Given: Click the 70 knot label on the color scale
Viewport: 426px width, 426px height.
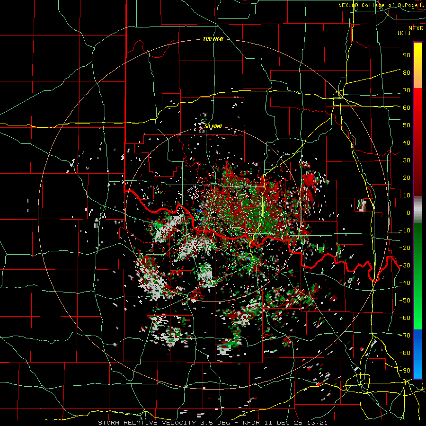Looking at the screenshot, I should (x=407, y=90).
